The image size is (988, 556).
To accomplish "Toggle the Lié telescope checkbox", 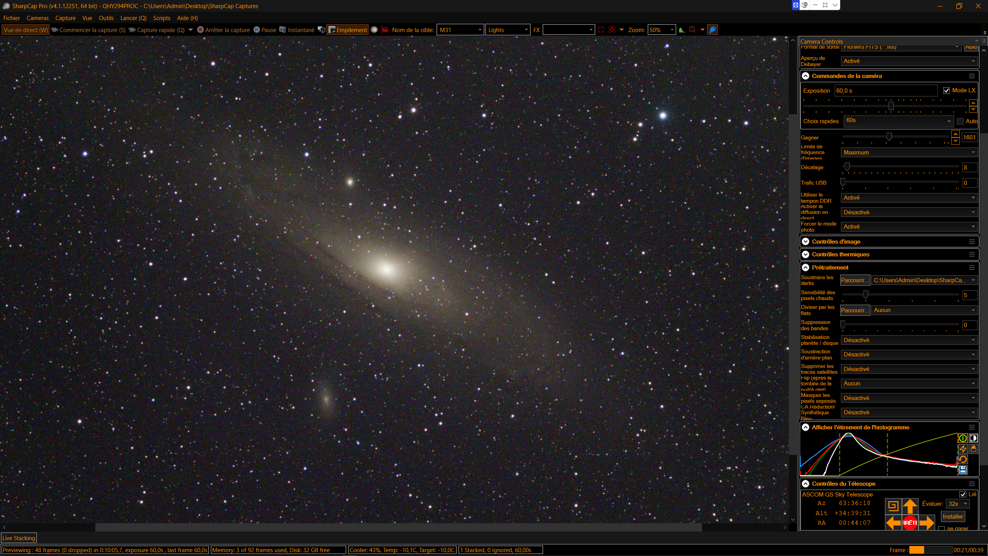I will tap(963, 494).
